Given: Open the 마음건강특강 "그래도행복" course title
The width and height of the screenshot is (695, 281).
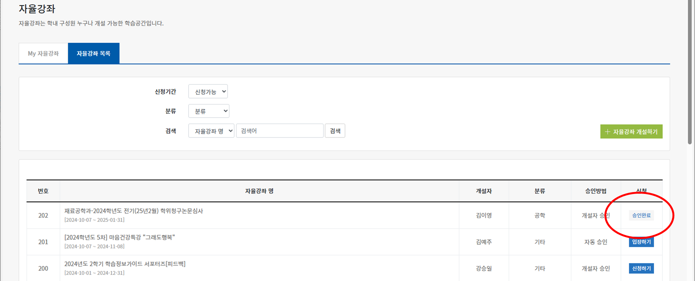Looking at the screenshot, I should point(119,237).
